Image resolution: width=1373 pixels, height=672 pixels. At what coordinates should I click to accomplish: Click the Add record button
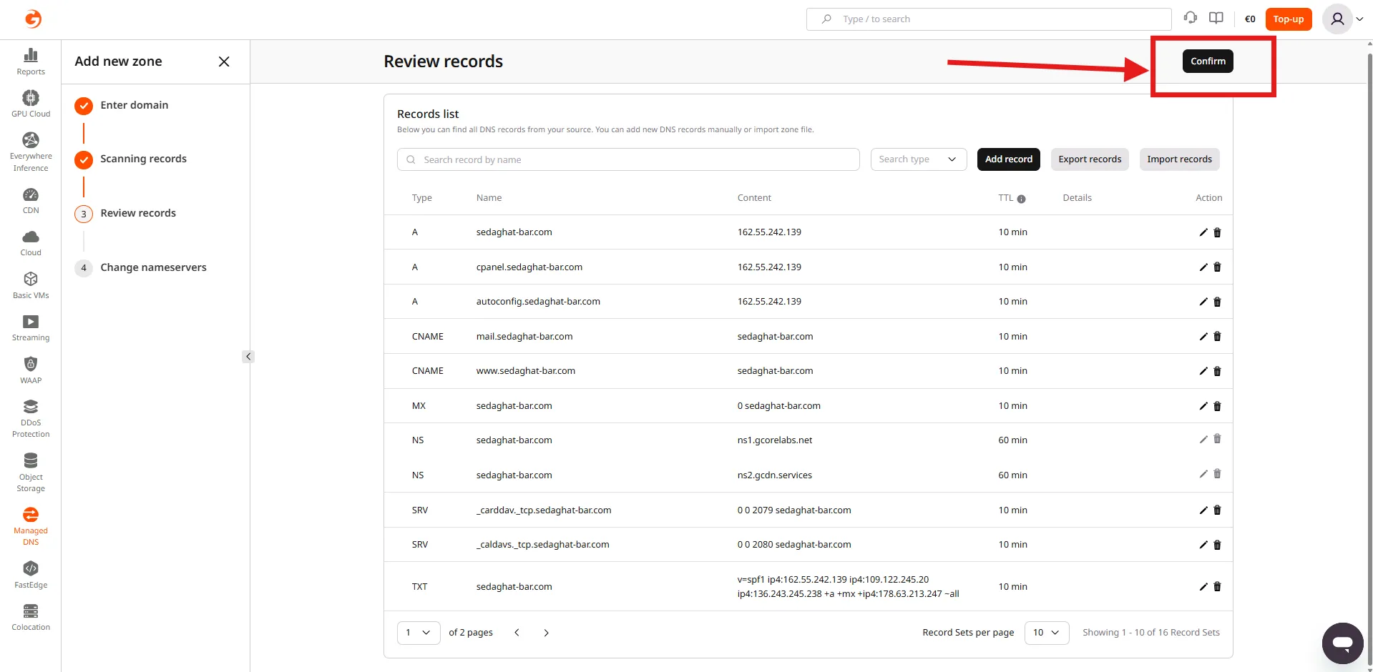1008,159
